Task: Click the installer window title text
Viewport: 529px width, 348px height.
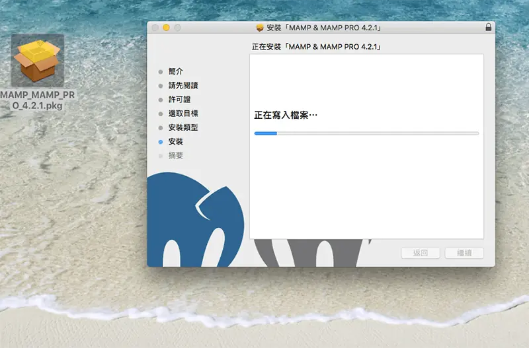Action: click(x=324, y=28)
